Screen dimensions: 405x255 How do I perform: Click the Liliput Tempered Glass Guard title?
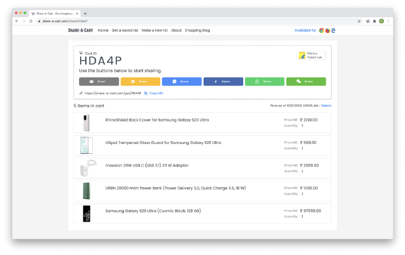163,143
